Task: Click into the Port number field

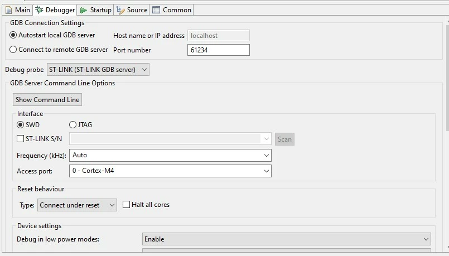Action: (219, 50)
